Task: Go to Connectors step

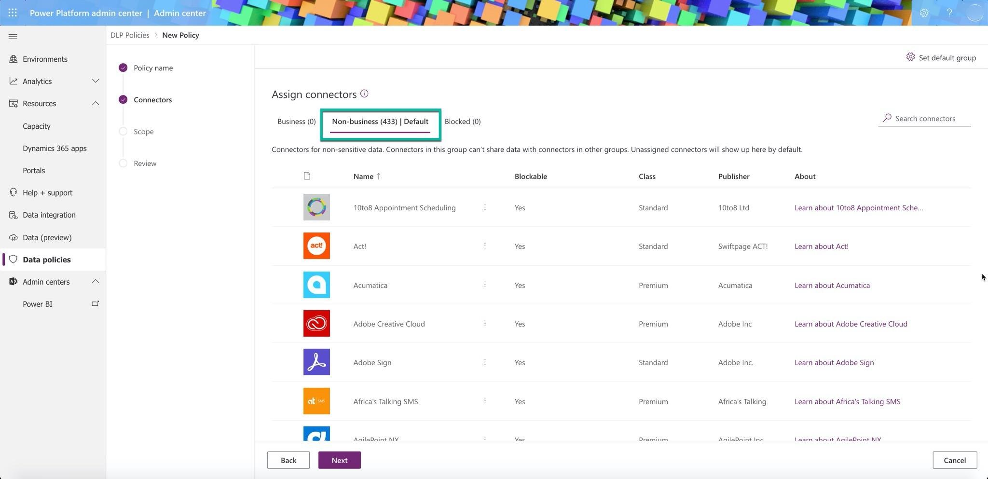Action: click(145, 100)
